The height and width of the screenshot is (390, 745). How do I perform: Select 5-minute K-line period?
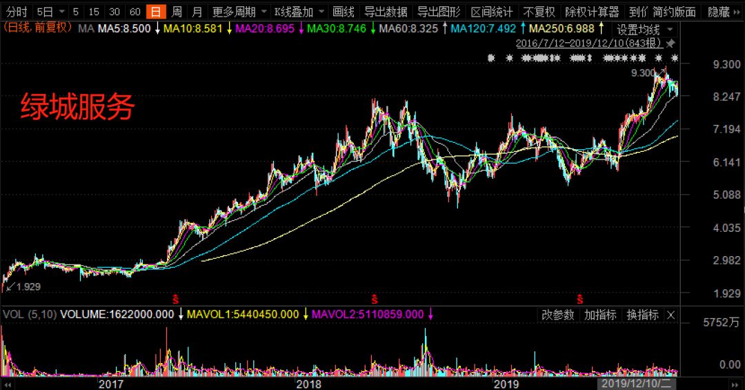(x=76, y=12)
